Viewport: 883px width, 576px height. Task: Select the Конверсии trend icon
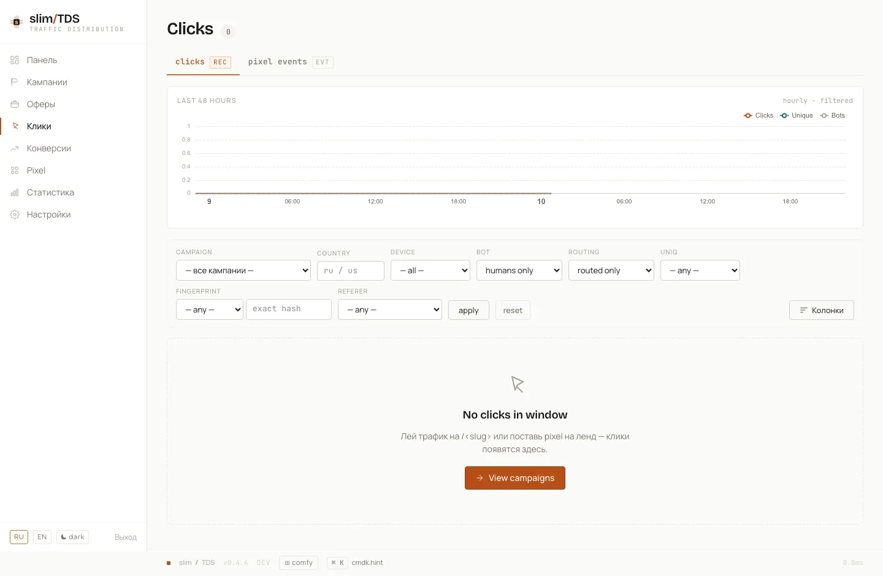tap(15, 148)
